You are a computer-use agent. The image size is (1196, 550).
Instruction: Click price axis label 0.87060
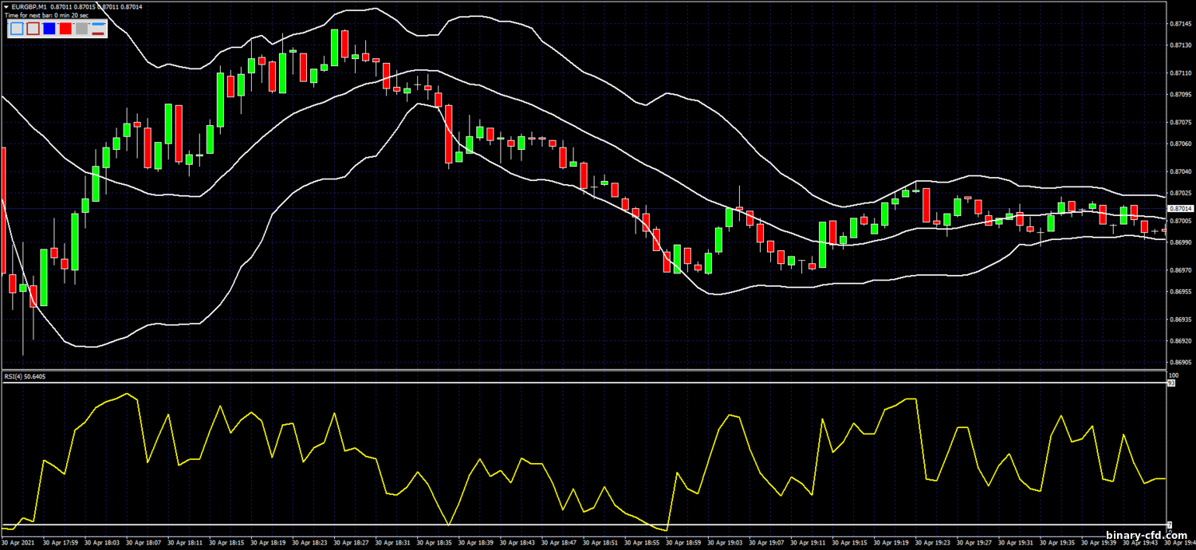tap(1180, 143)
